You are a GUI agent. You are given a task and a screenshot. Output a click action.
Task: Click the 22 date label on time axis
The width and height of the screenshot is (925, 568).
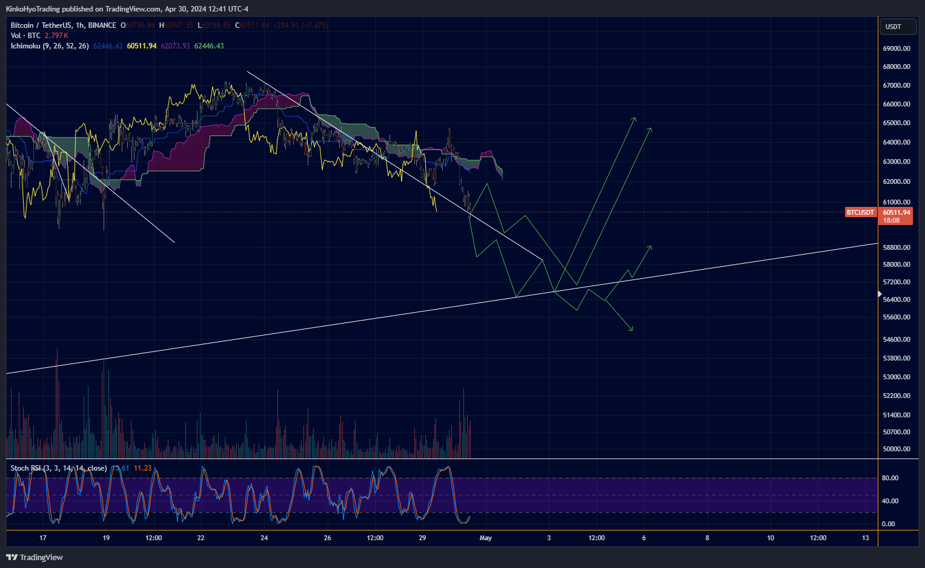point(201,538)
